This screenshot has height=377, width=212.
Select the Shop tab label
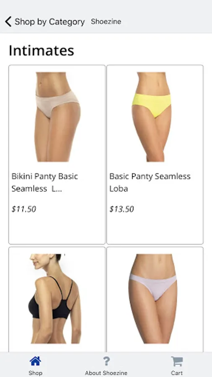[35, 373]
